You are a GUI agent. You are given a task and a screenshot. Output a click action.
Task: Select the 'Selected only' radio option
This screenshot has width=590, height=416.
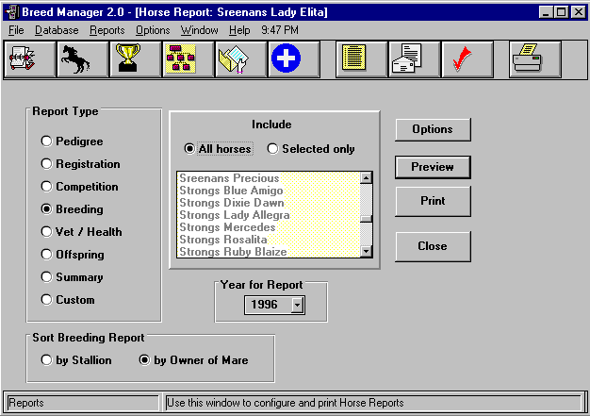[273, 149]
